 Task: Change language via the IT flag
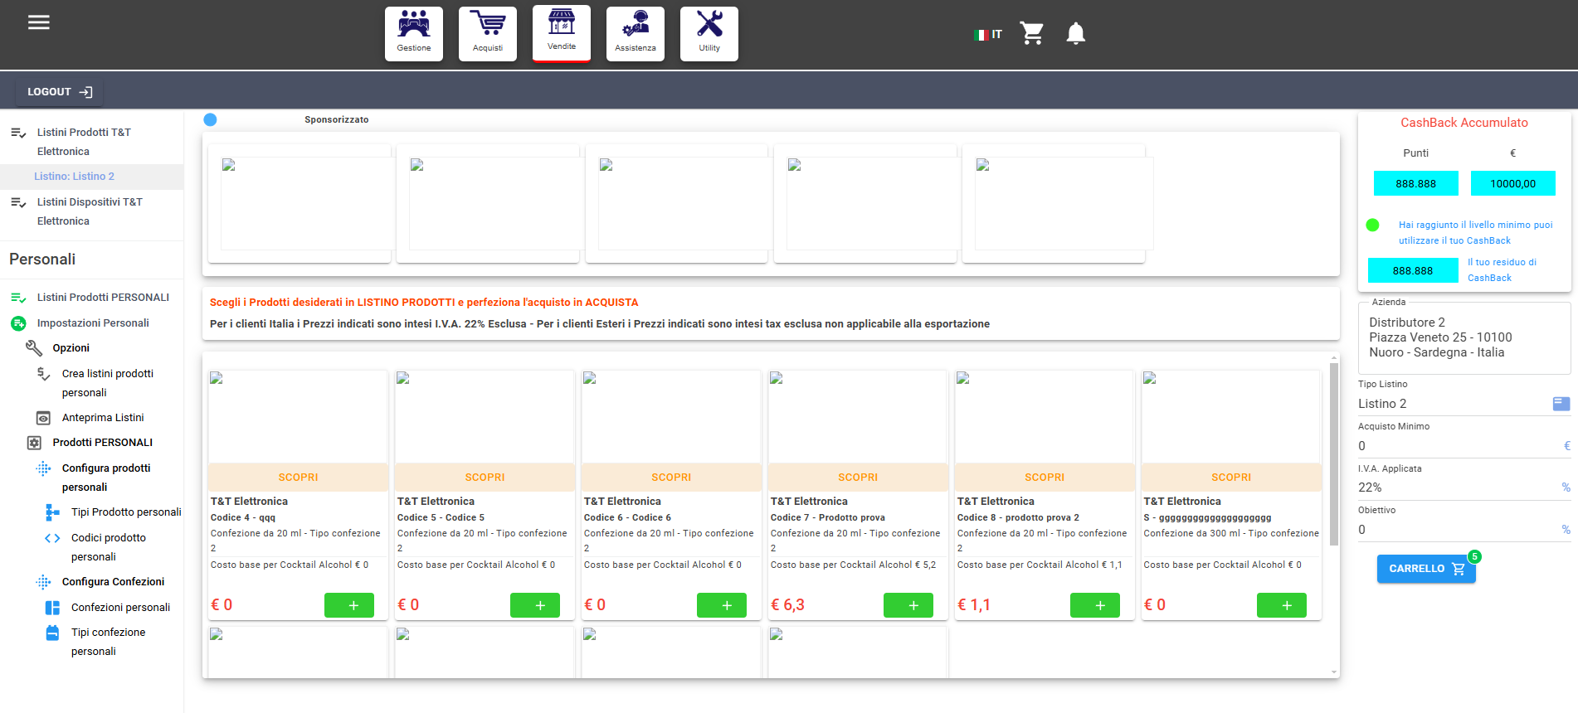pyautogui.click(x=988, y=34)
